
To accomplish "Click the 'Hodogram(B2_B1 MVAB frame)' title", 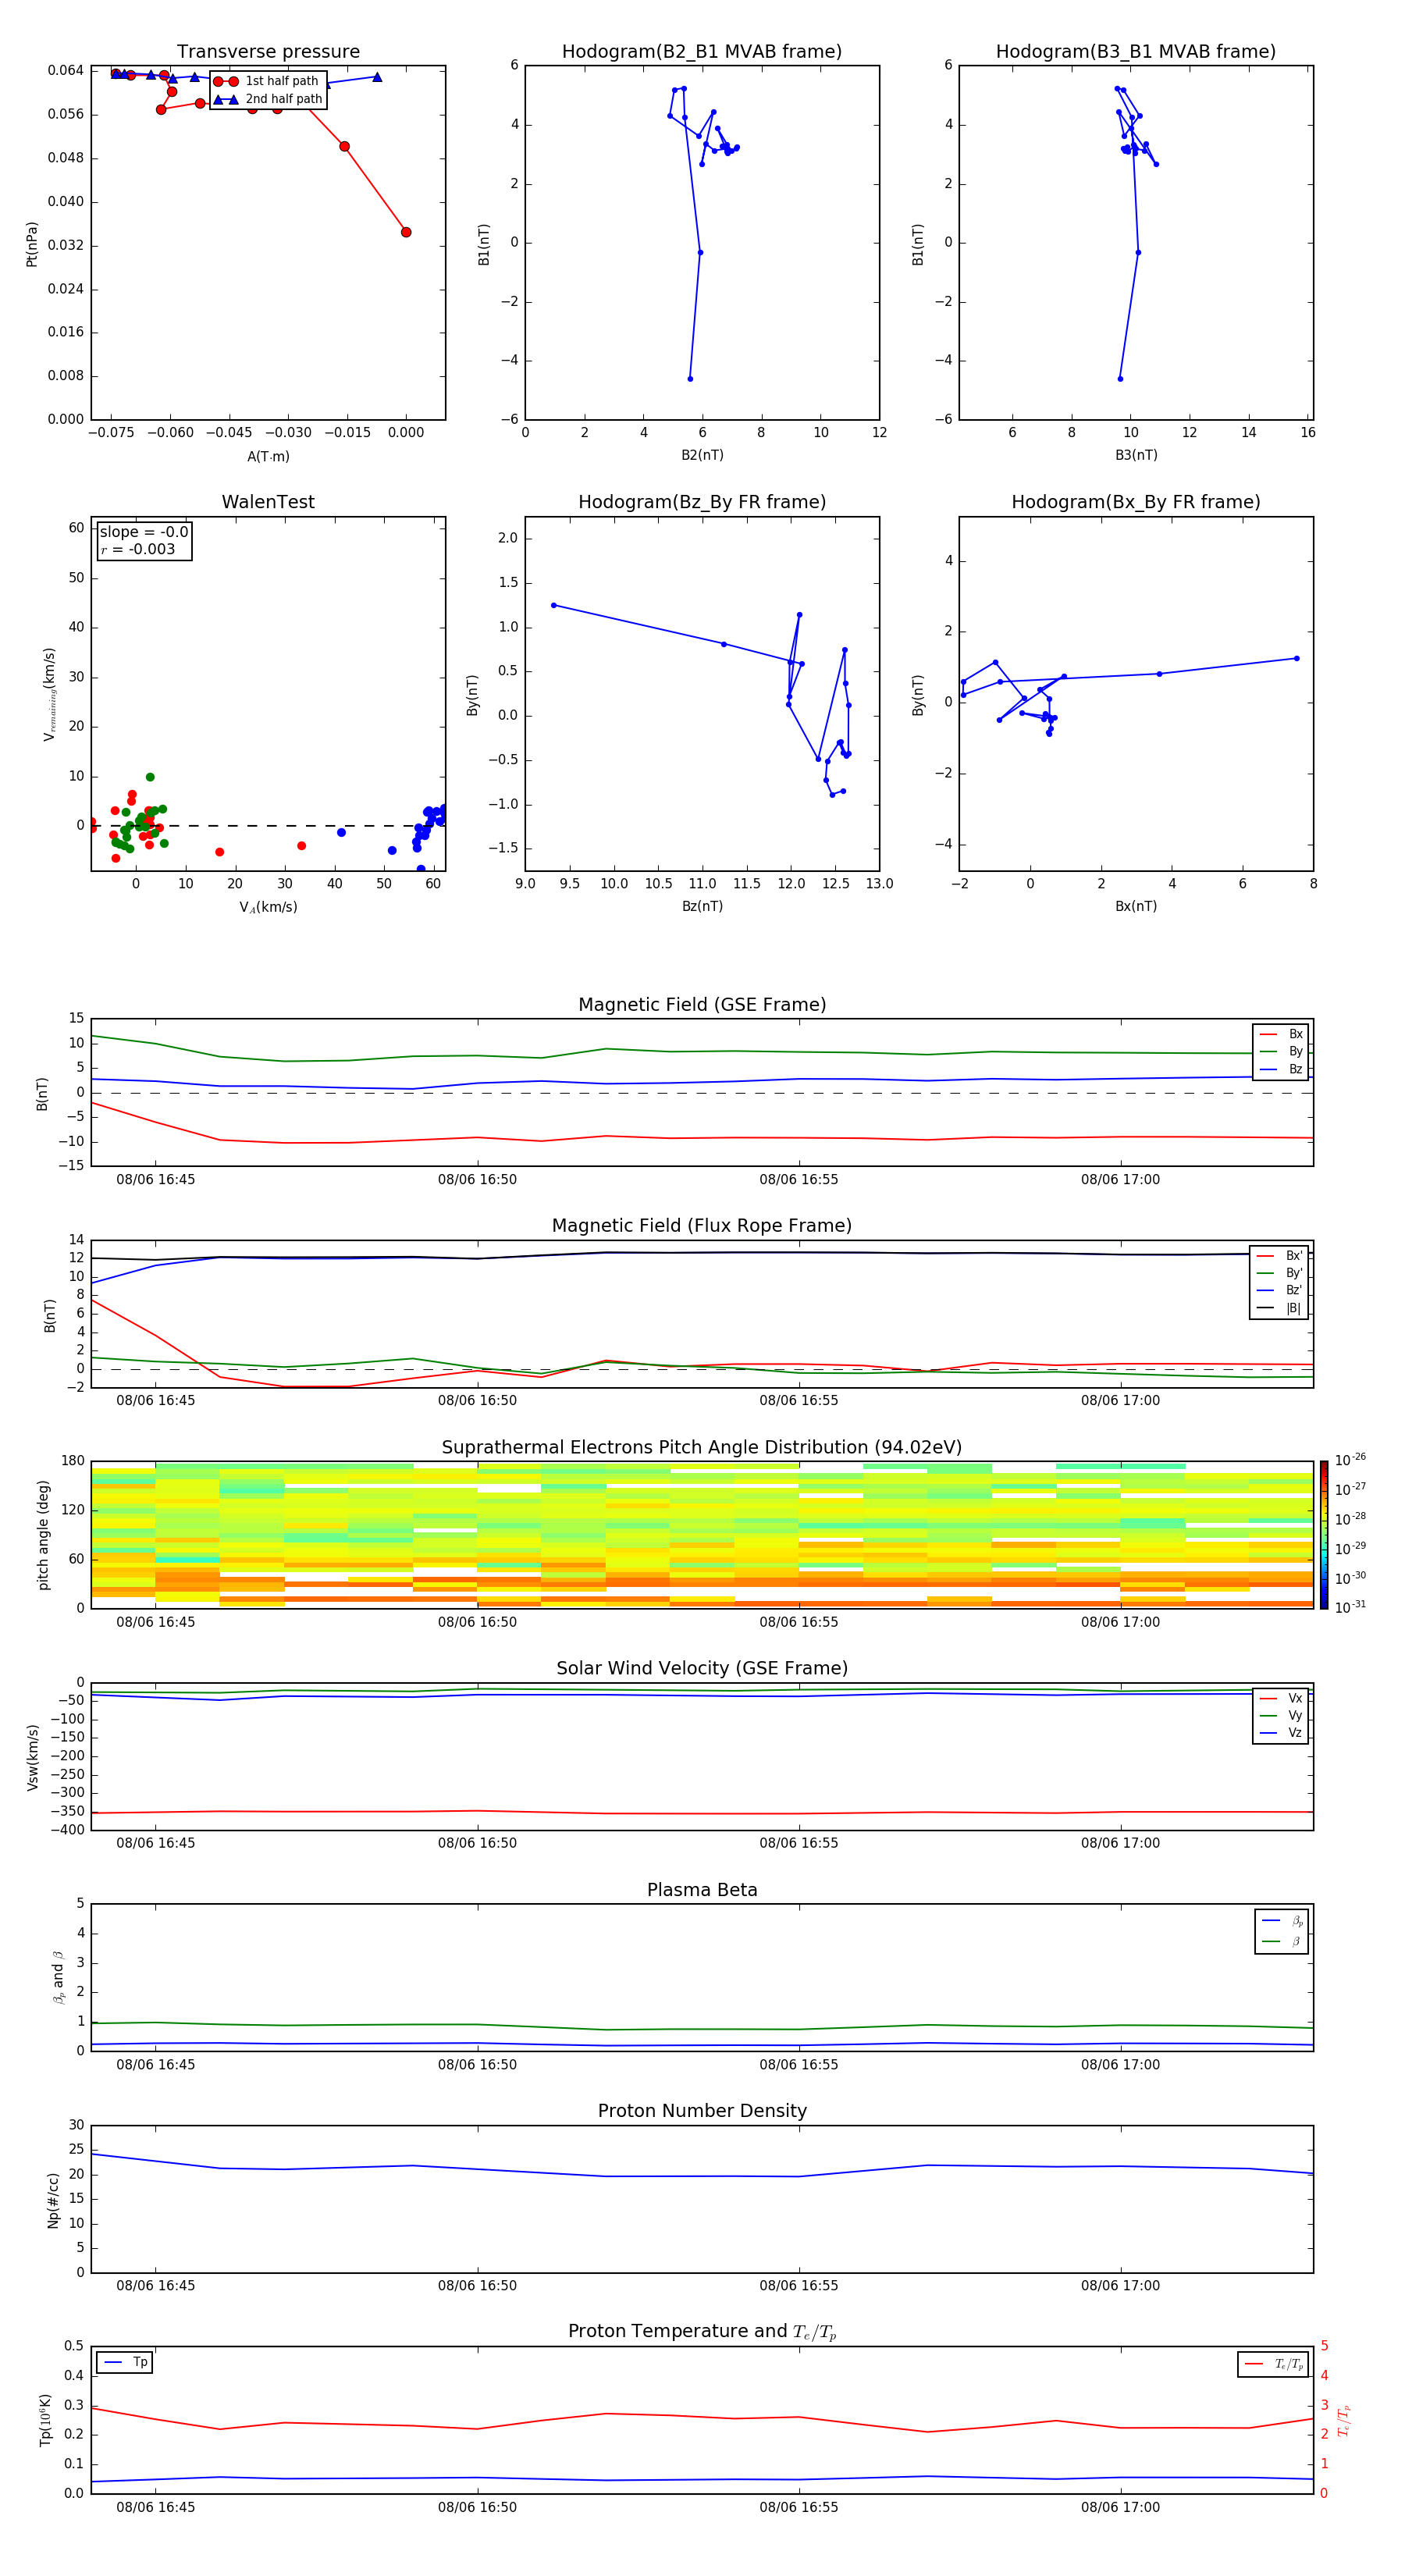I will point(702,52).
